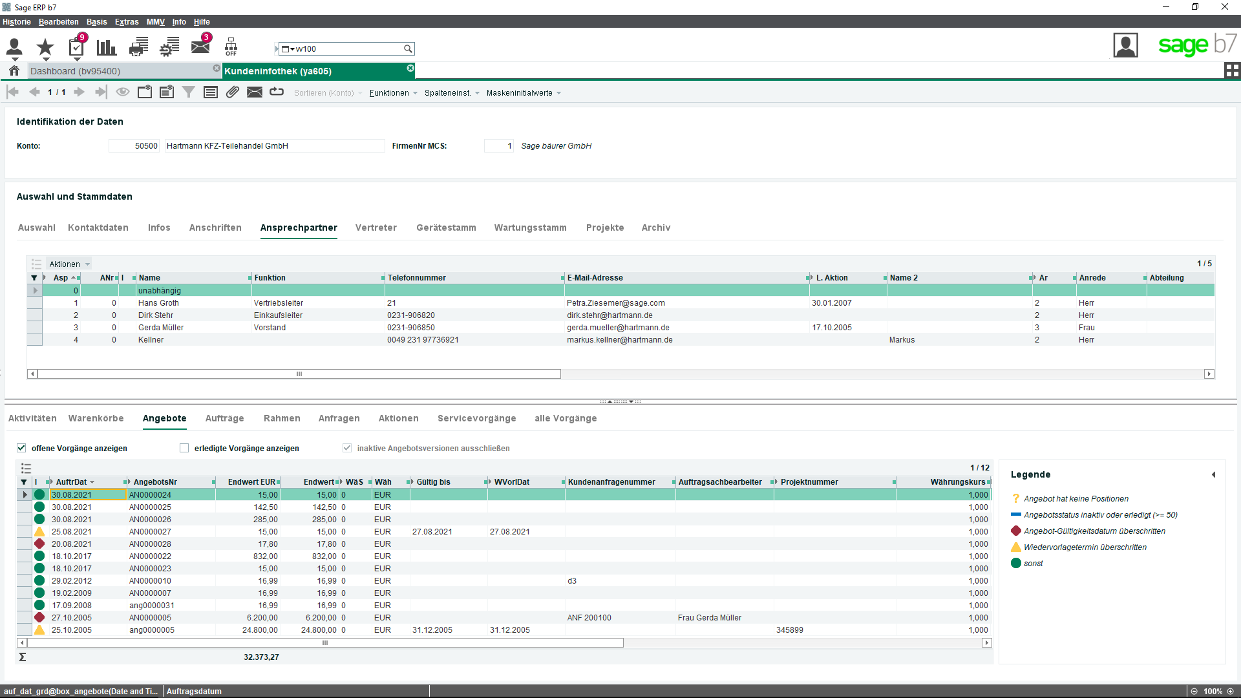Open the Historie menu

tap(17, 22)
